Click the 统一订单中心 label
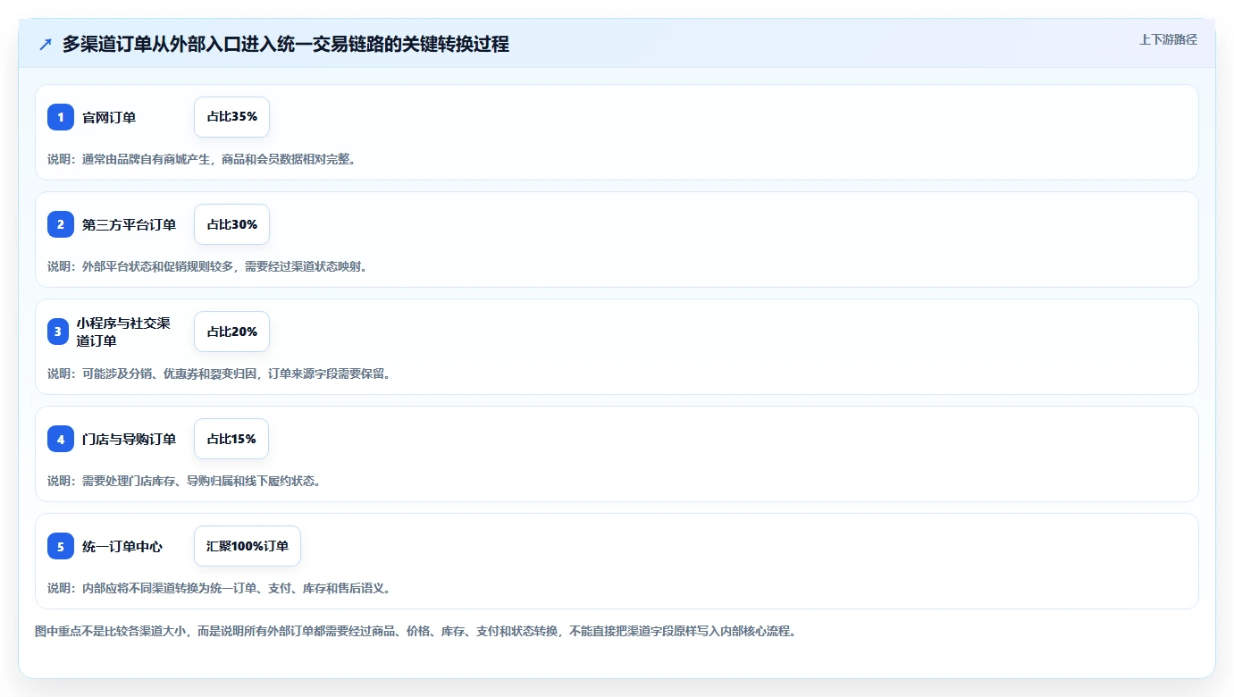 click(x=122, y=546)
